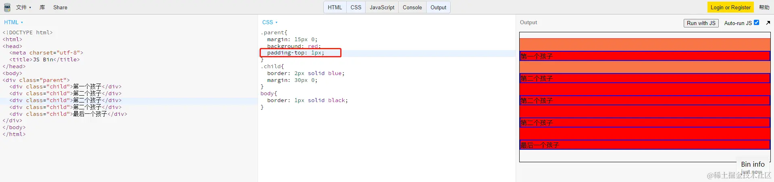Click the meta charset utf-8 line

click(x=46, y=52)
